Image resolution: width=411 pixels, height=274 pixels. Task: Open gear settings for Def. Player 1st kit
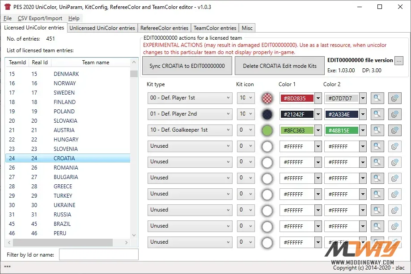[x=394, y=98]
